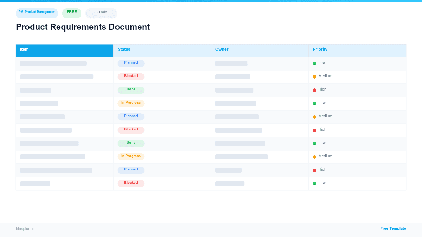Click the red dot beside High in ninth row

point(315,170)
